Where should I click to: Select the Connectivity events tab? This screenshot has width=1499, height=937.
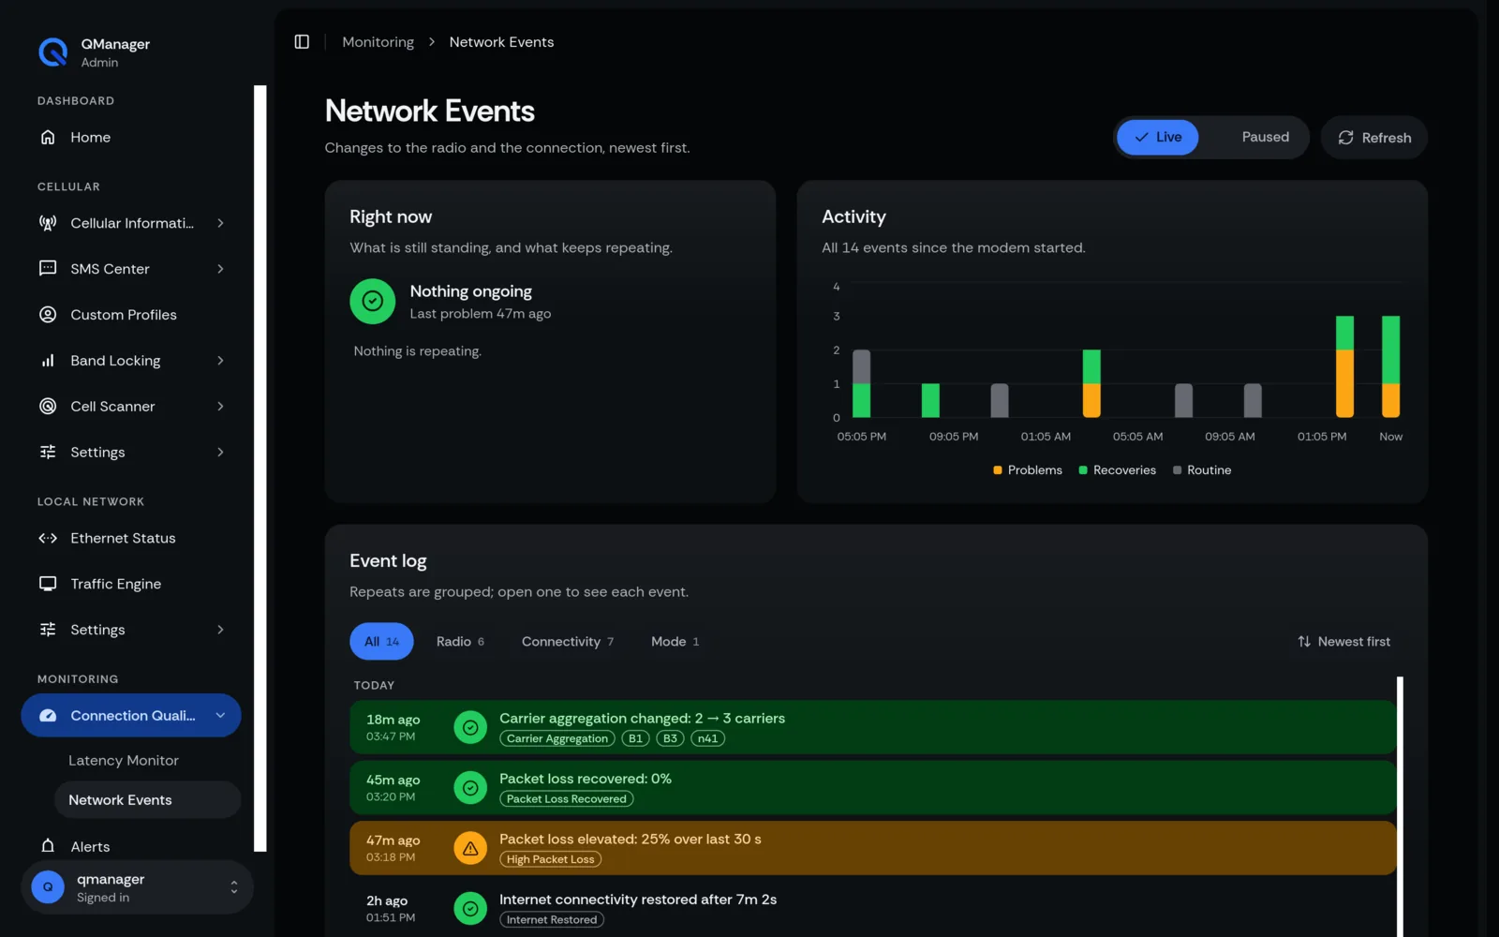pos(568,642)
